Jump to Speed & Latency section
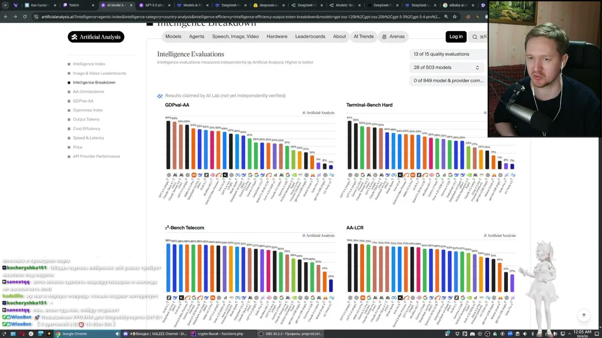The width and height of the screenshot is (602, 338). point(88,138)
